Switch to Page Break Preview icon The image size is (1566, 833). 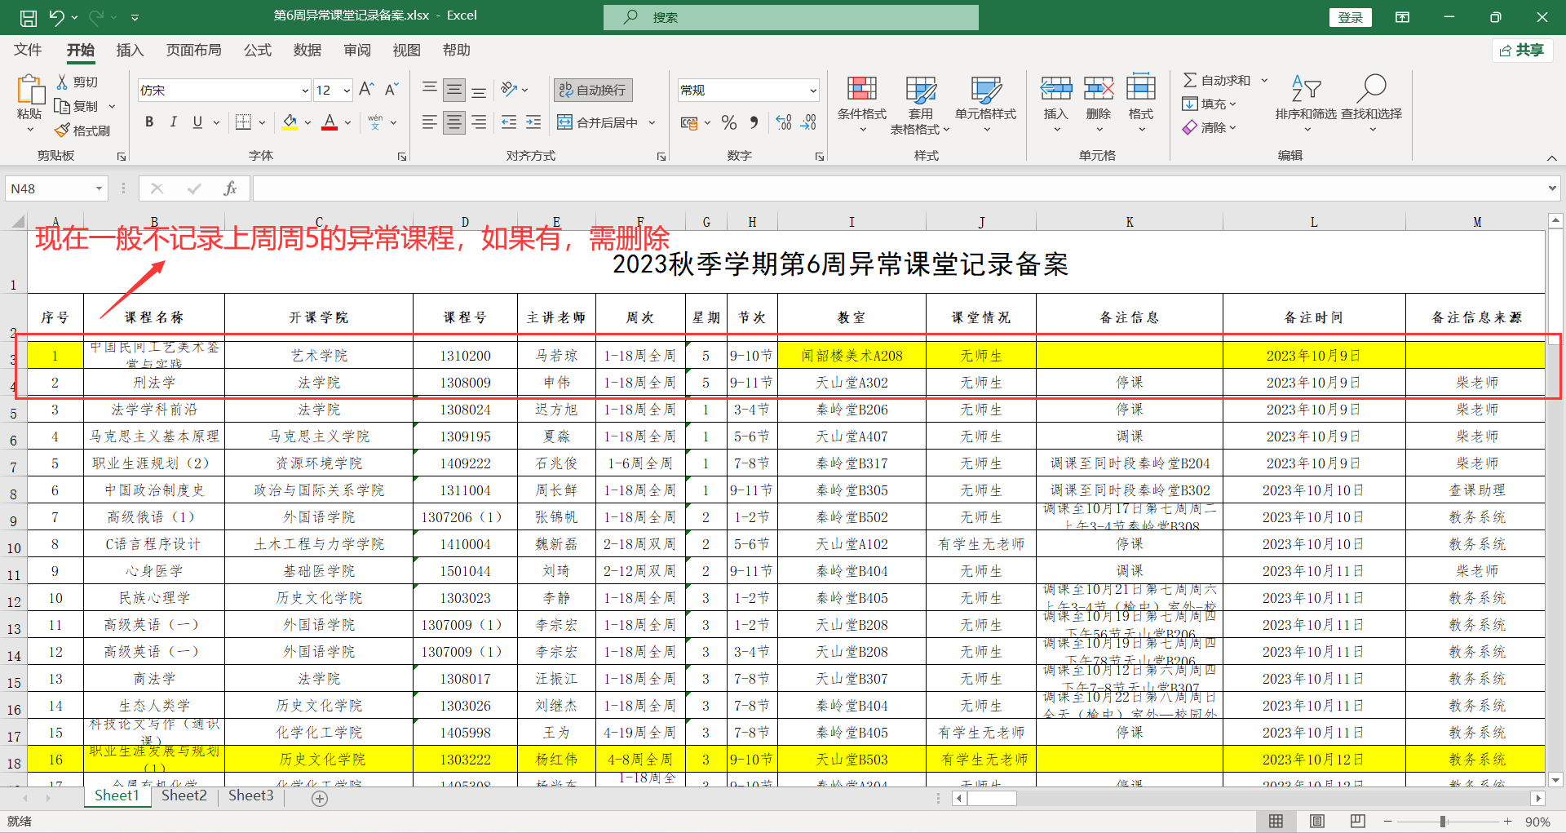pos(1358,821)
